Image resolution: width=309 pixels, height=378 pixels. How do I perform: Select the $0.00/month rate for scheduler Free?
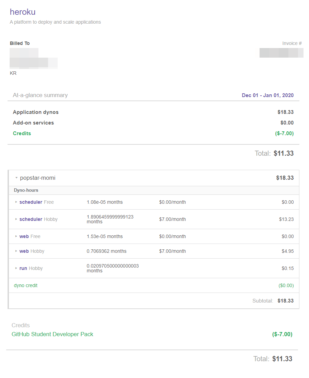coord(172,202)
